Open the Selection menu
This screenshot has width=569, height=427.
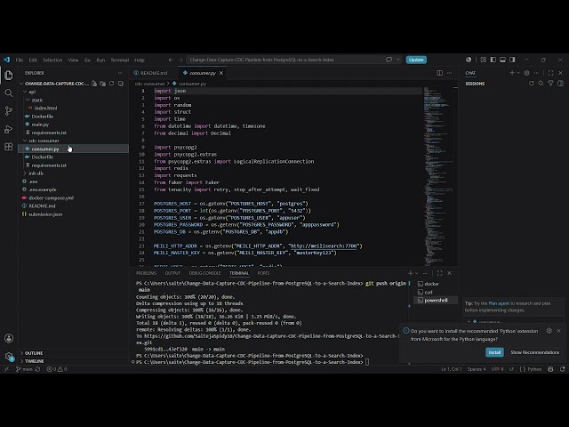tap(52, 60)
